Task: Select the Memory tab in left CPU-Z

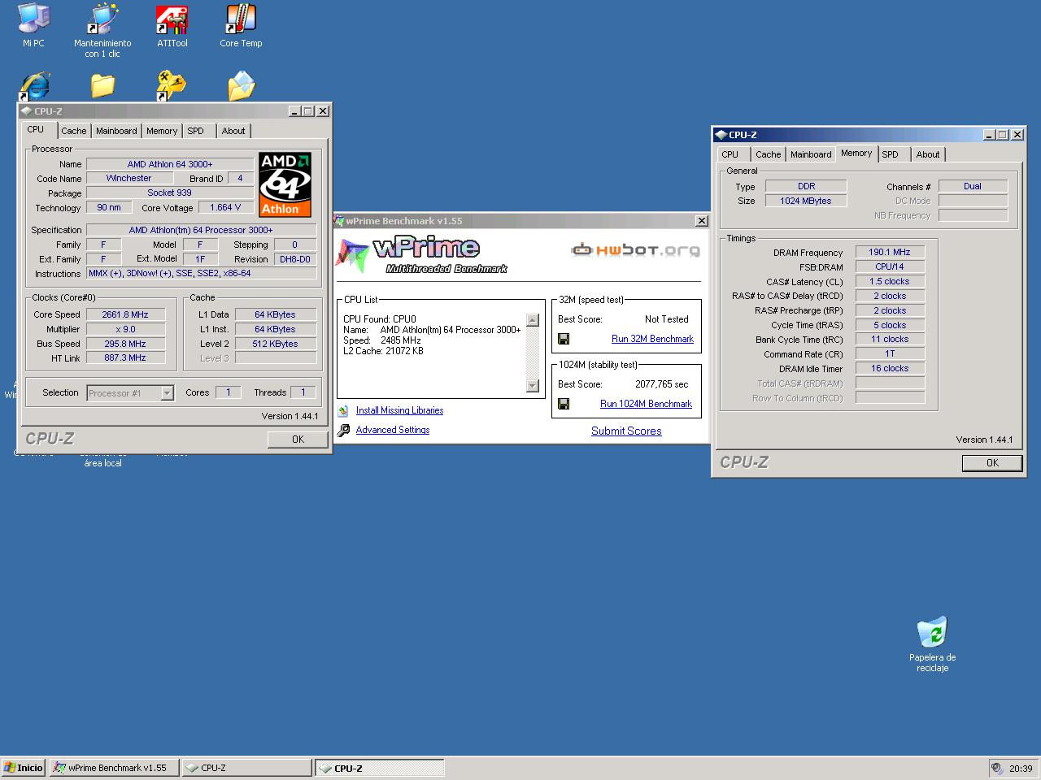Action: coord(162,131)
